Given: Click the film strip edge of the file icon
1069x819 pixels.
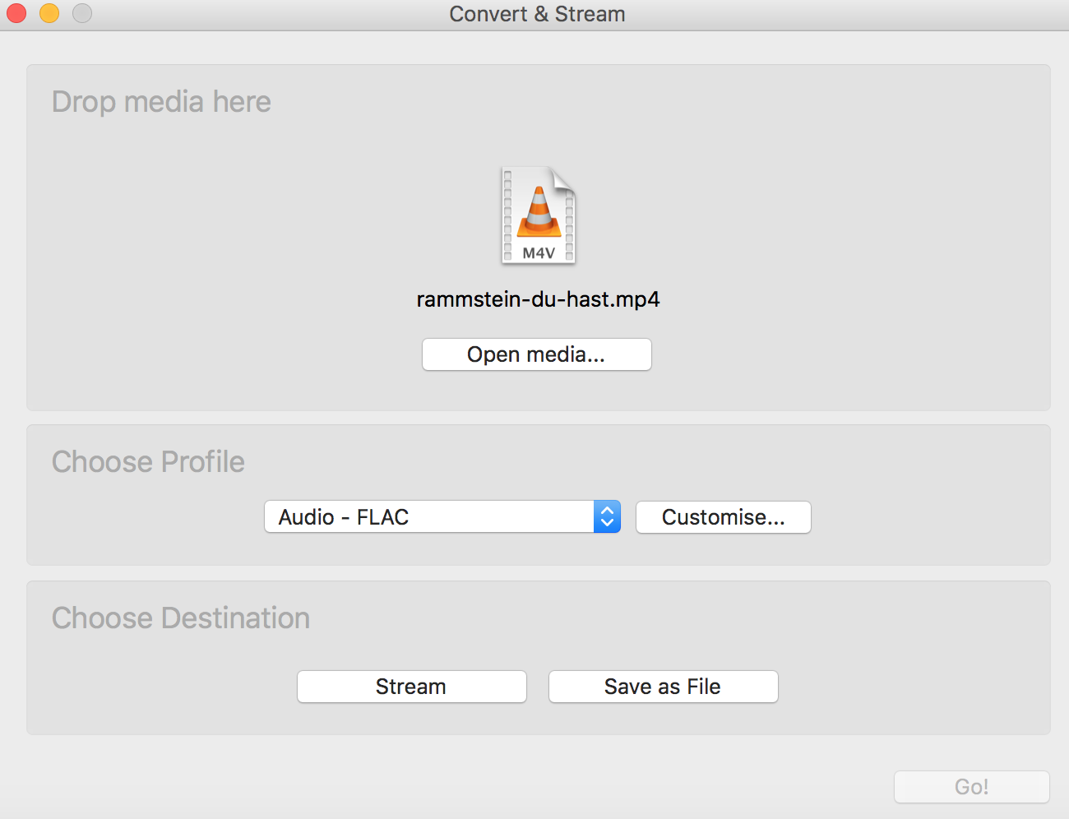Looking at the screenshot, I should click(x=507, y=215).
